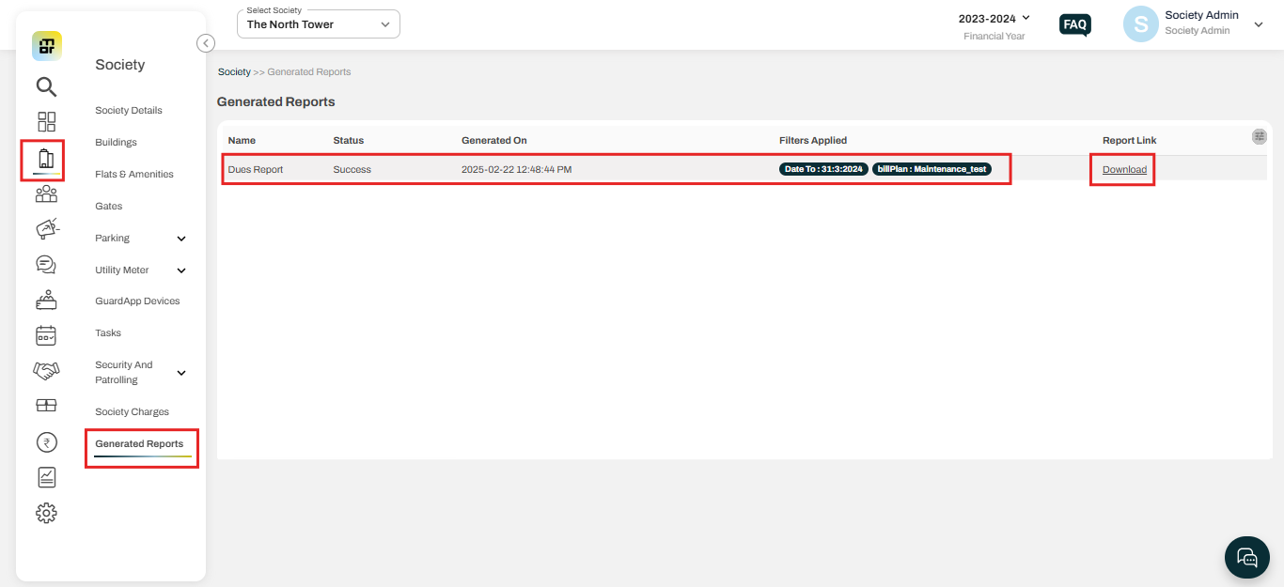Expand Security And Patrolling chevron

coord(181,373)
